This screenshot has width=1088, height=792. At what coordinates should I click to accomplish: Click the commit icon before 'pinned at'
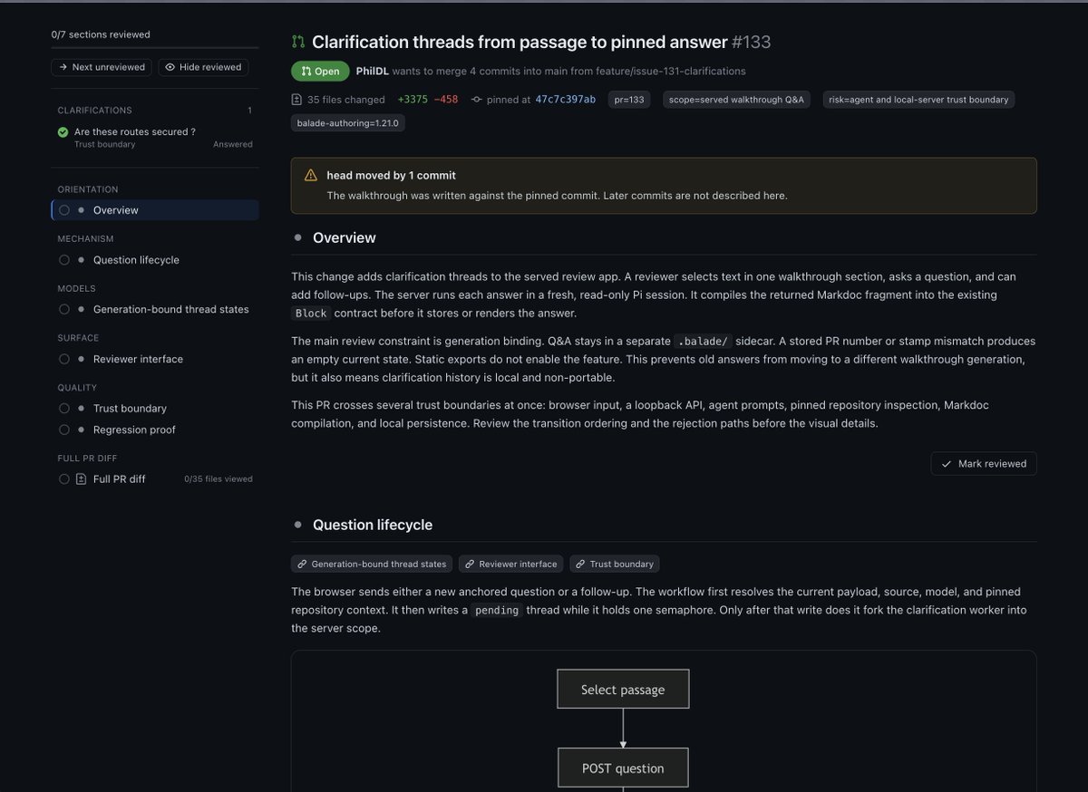477,100
